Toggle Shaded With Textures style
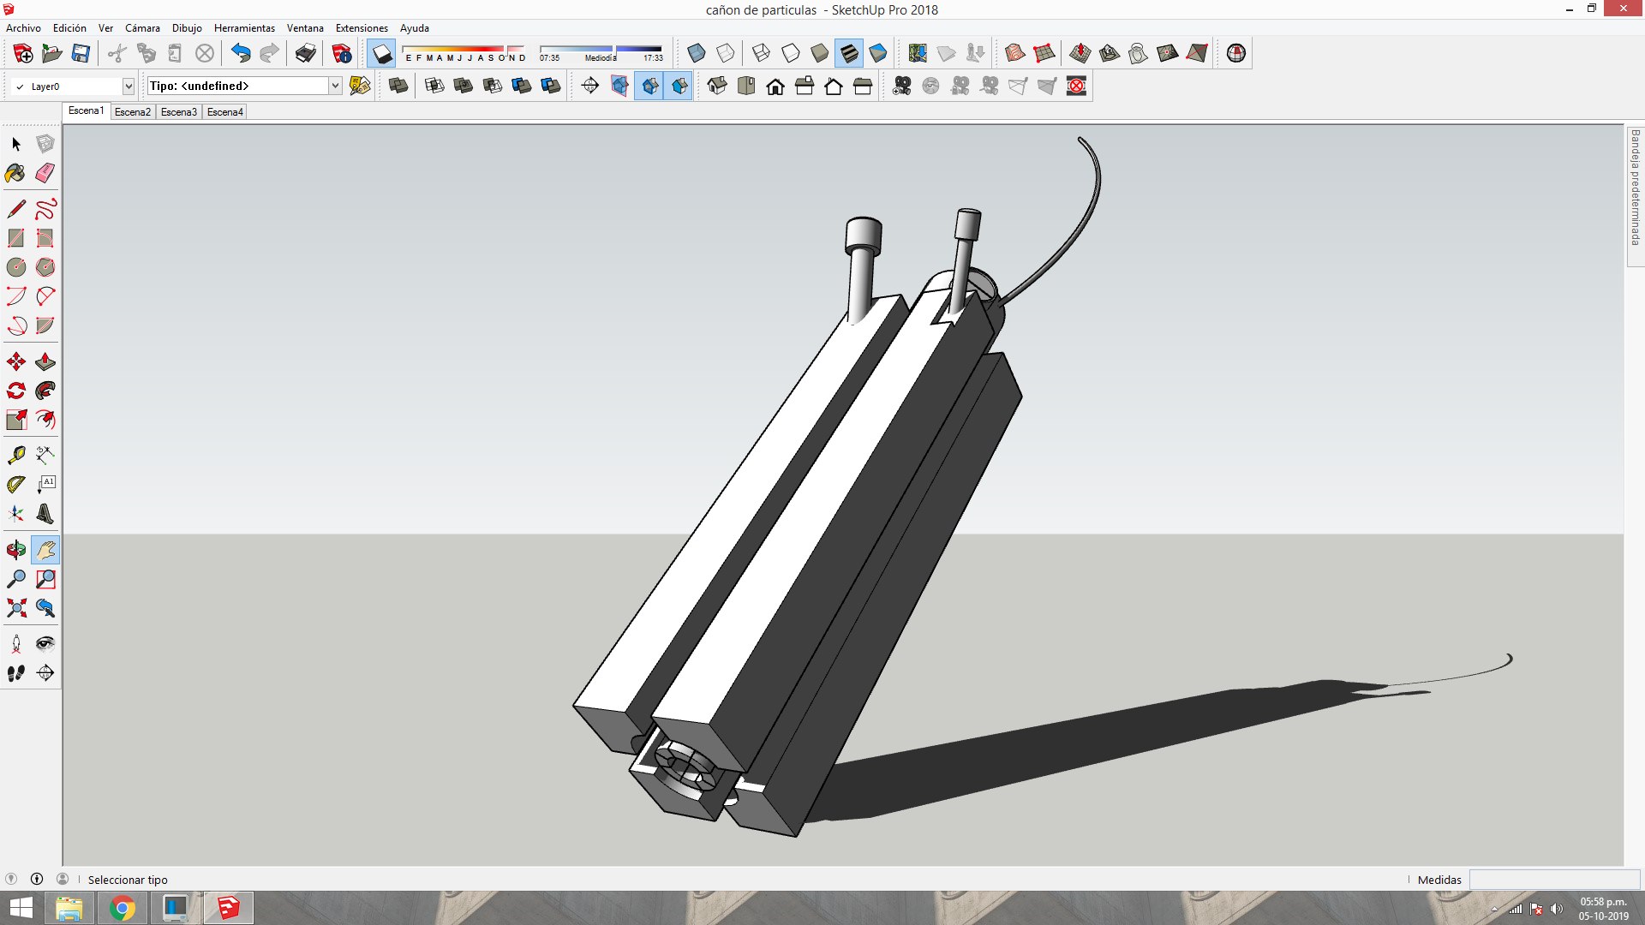Image resolution: width=1645 pixels, height=925 pixels. (849, 53)
